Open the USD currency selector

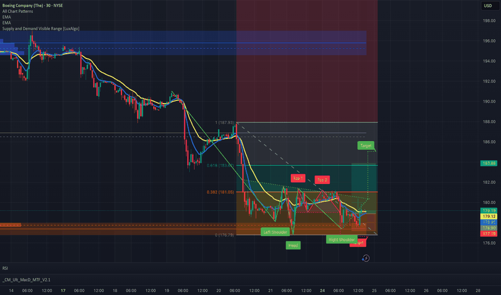point(488,6)
